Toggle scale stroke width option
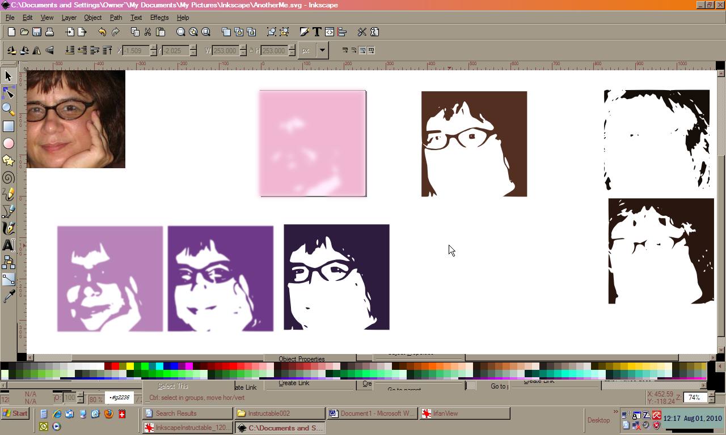This screenshot has width=726, height=435. (x=345, y=50)
